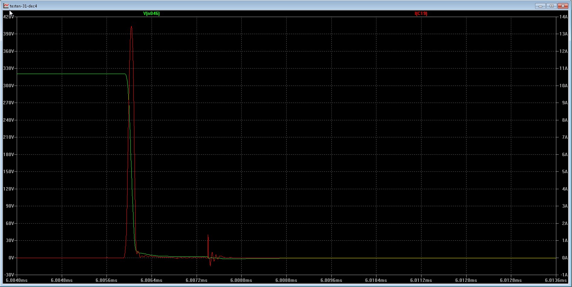The image size is (572, 287).
Task: Click the 12A right axis label
Action: [x=563, y=51]
